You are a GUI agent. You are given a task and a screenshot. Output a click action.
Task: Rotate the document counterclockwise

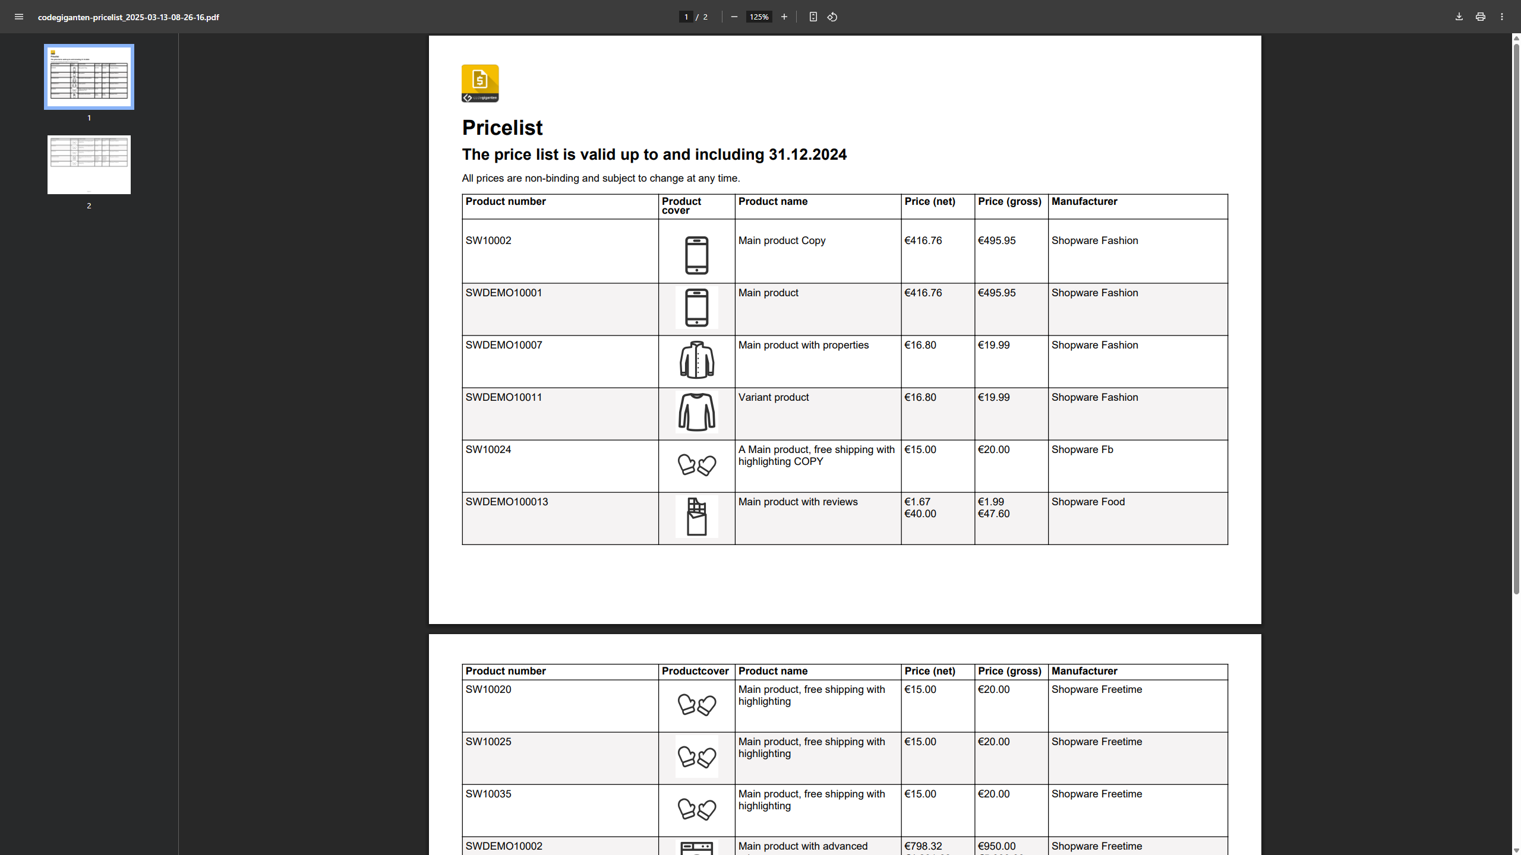832,17
